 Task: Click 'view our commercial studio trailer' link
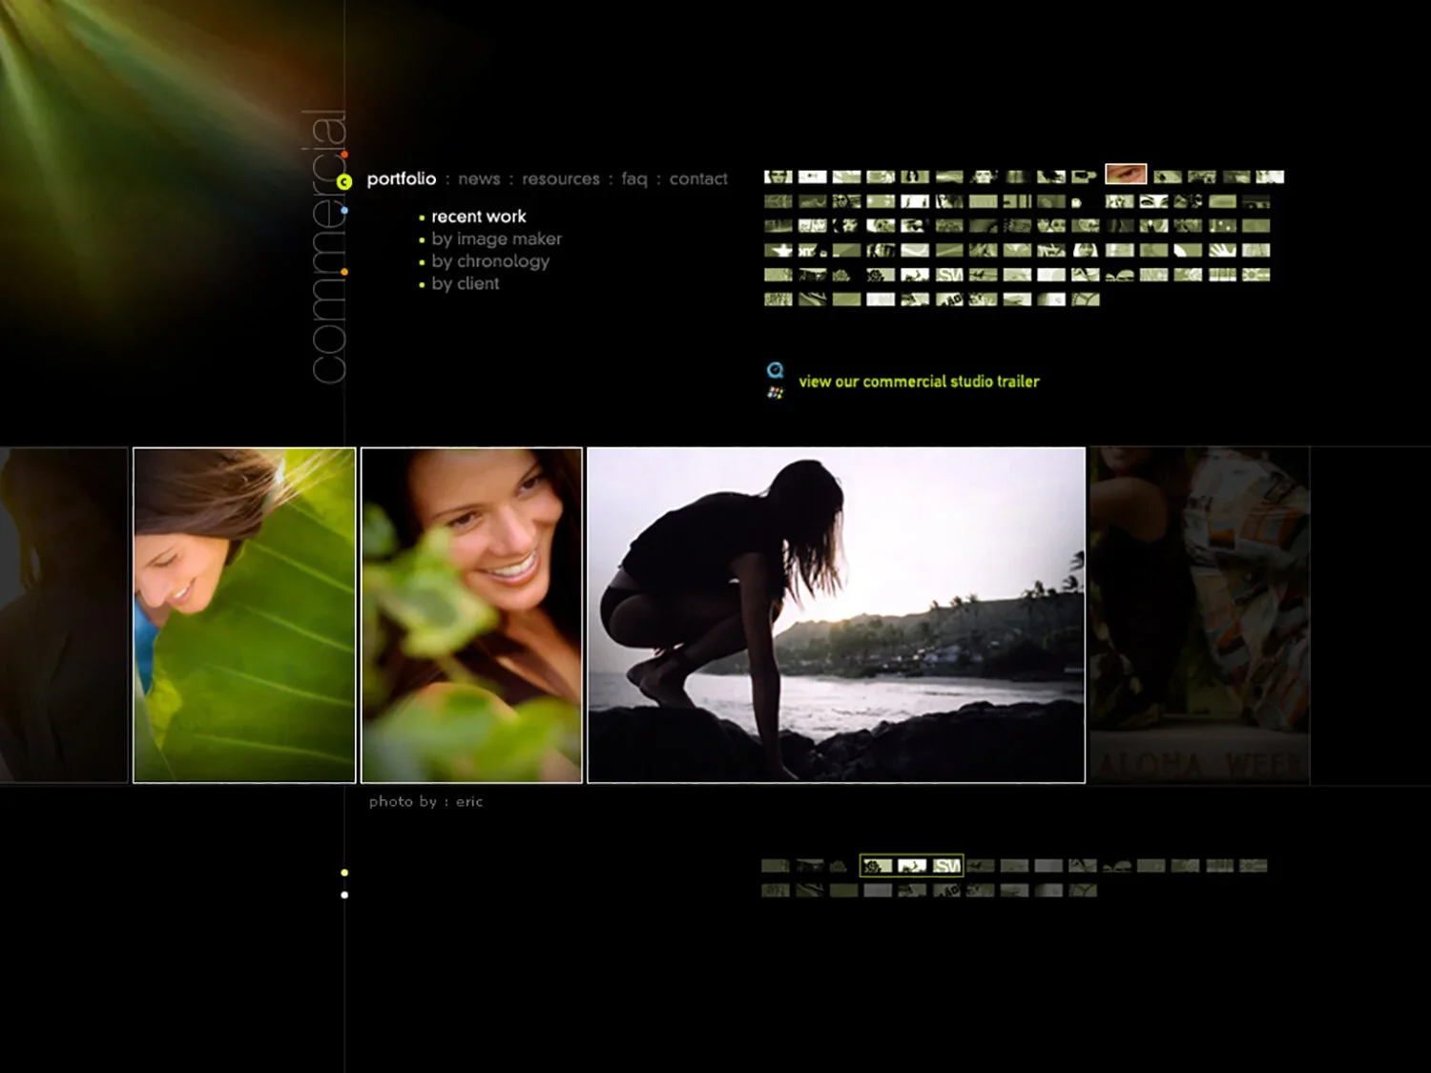[x=919, y=382]
